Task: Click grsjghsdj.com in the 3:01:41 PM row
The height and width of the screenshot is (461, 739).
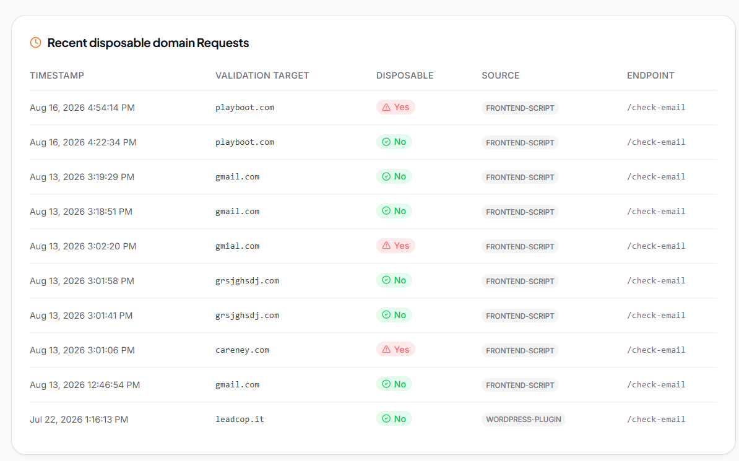Action: pos(247,316)
